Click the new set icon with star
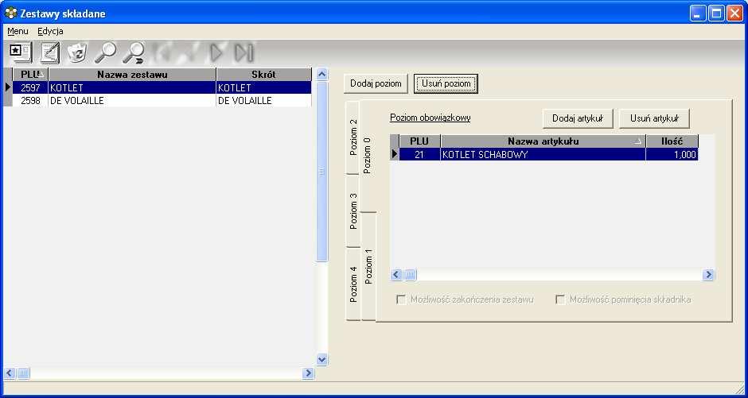 (x=20, y=52)
